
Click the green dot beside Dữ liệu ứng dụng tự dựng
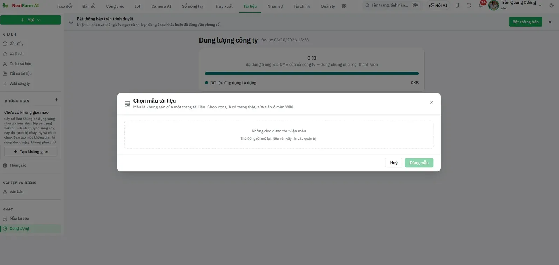point(206,83)
